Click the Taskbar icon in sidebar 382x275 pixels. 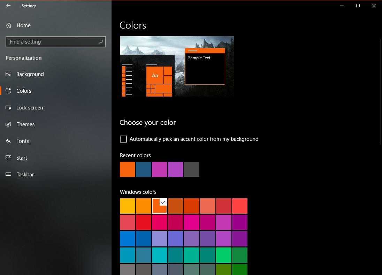point(9,175)
